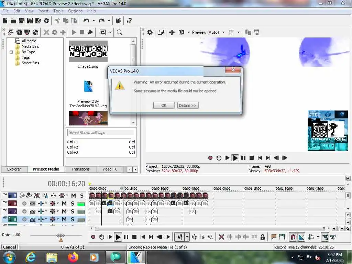Image resolution: width=352 pixels, height=264 pixels.
Task: Toggle Enable Snapping magnet icon
Action: [293, 237]
